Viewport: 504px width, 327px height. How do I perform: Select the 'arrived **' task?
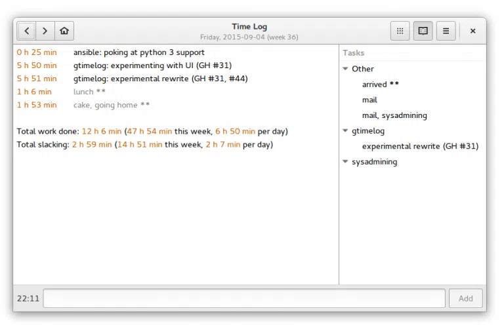pyautogui.click(x=380, y=85)
